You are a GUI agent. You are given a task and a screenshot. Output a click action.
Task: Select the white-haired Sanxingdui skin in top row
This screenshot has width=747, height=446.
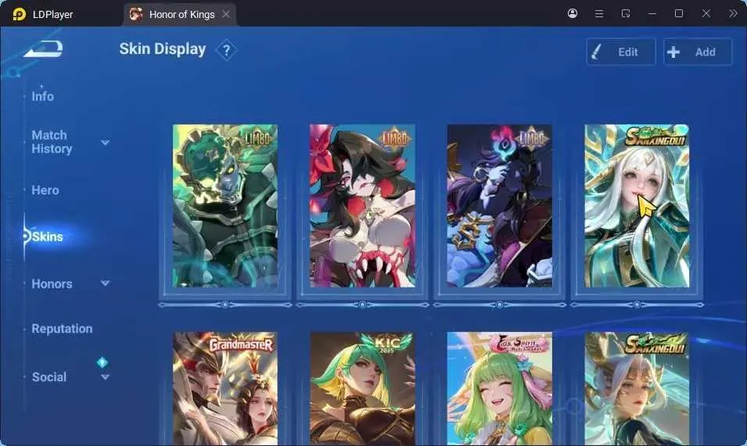[x=637, y=205]
